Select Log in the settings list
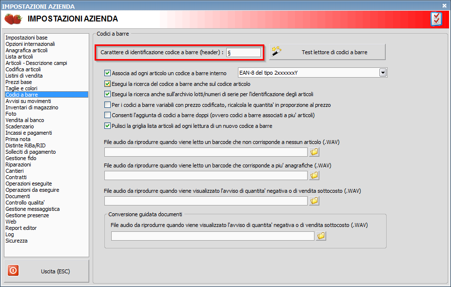 pos(9,234)
